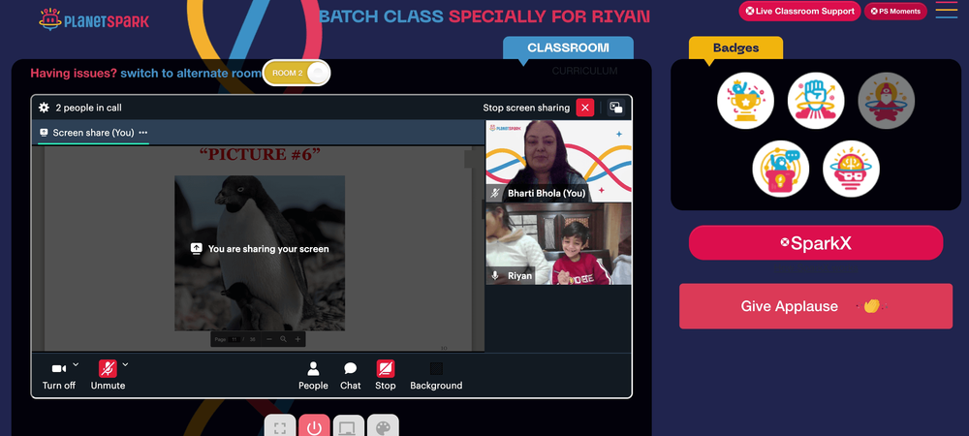
Task: Click the Riyan microphone indicator
Action: (494, 275)
